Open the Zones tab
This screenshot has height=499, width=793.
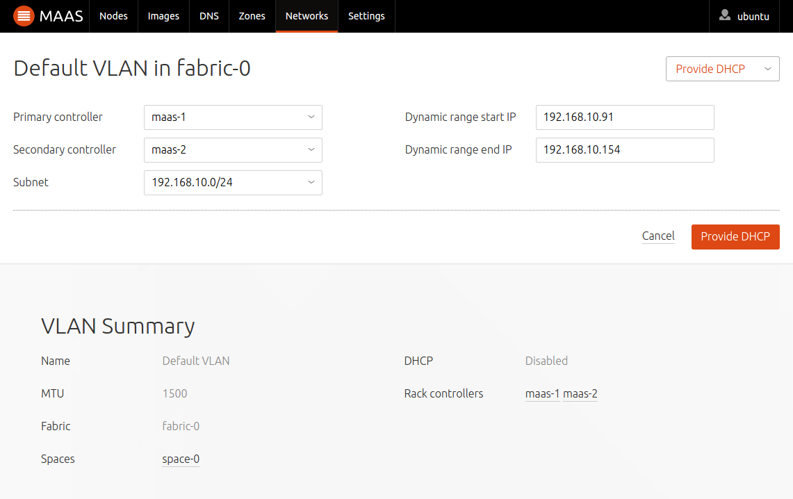tap(252, 16)
